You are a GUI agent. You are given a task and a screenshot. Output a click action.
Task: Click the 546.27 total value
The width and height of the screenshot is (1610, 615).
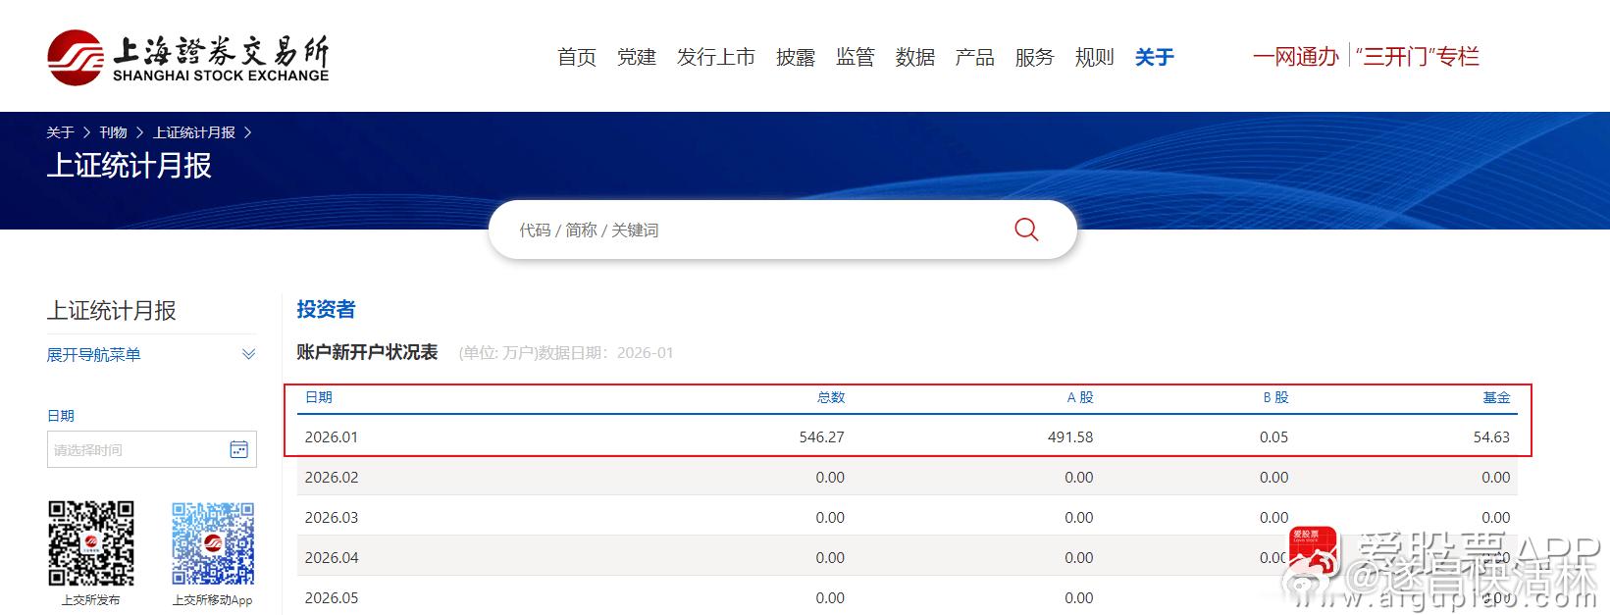[822, 436]
